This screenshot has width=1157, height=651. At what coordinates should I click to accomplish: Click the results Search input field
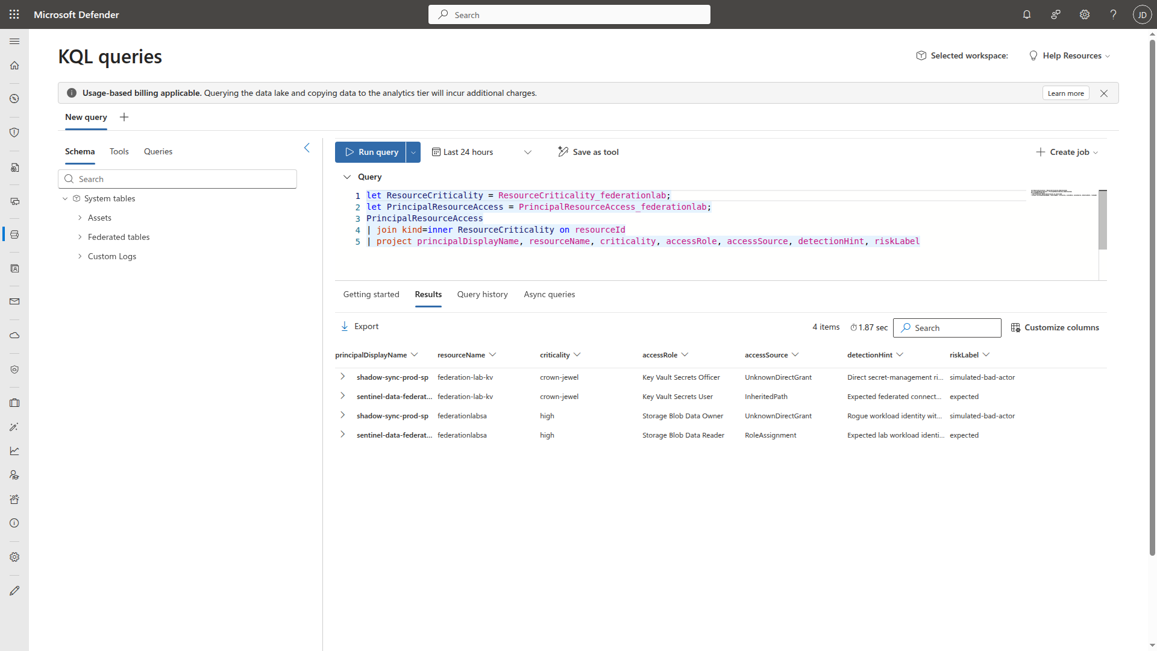pos(947,327)
